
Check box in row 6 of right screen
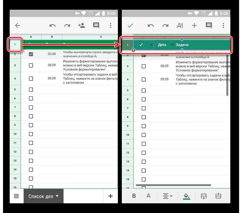(144, 99)
